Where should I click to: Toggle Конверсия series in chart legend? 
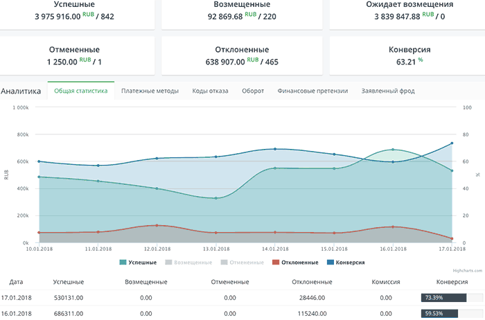(346, 263)
